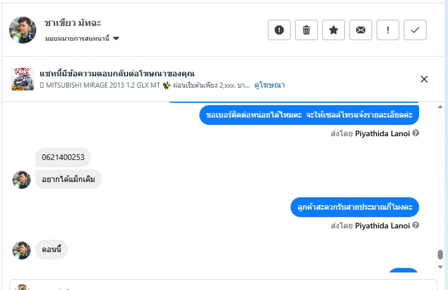
Task: Click the reply message input box
Action: pyautogui.click(x=223, y=285)
